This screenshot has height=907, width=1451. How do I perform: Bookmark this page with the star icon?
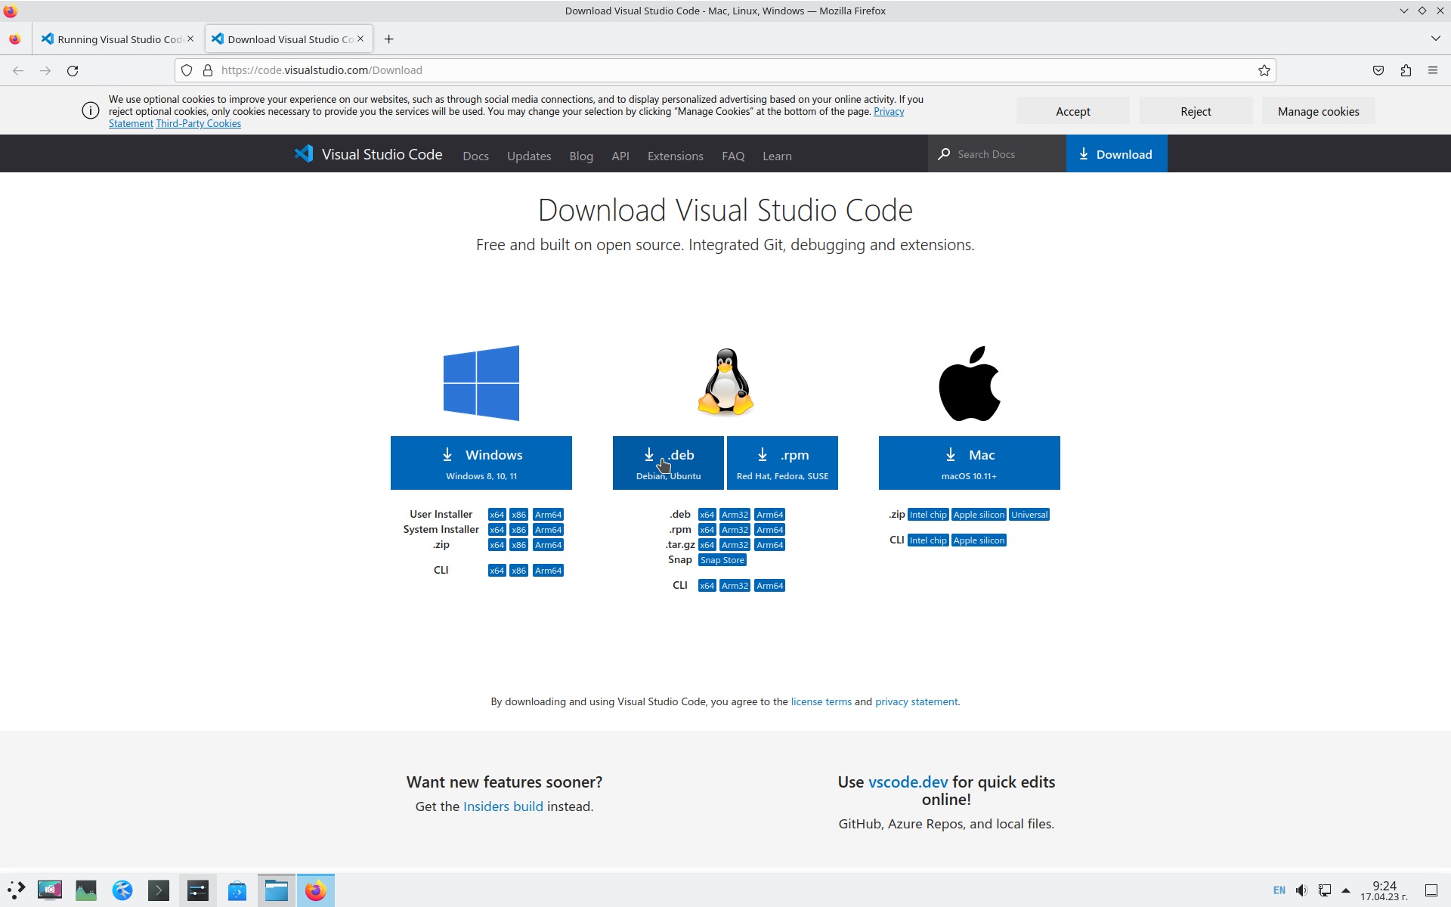point(1264,70)
